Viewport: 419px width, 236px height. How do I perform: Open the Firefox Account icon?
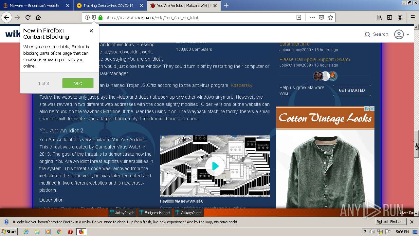coord(400,17)
